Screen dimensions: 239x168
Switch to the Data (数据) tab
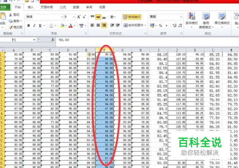pyautogui.click(x=76, y=7)
